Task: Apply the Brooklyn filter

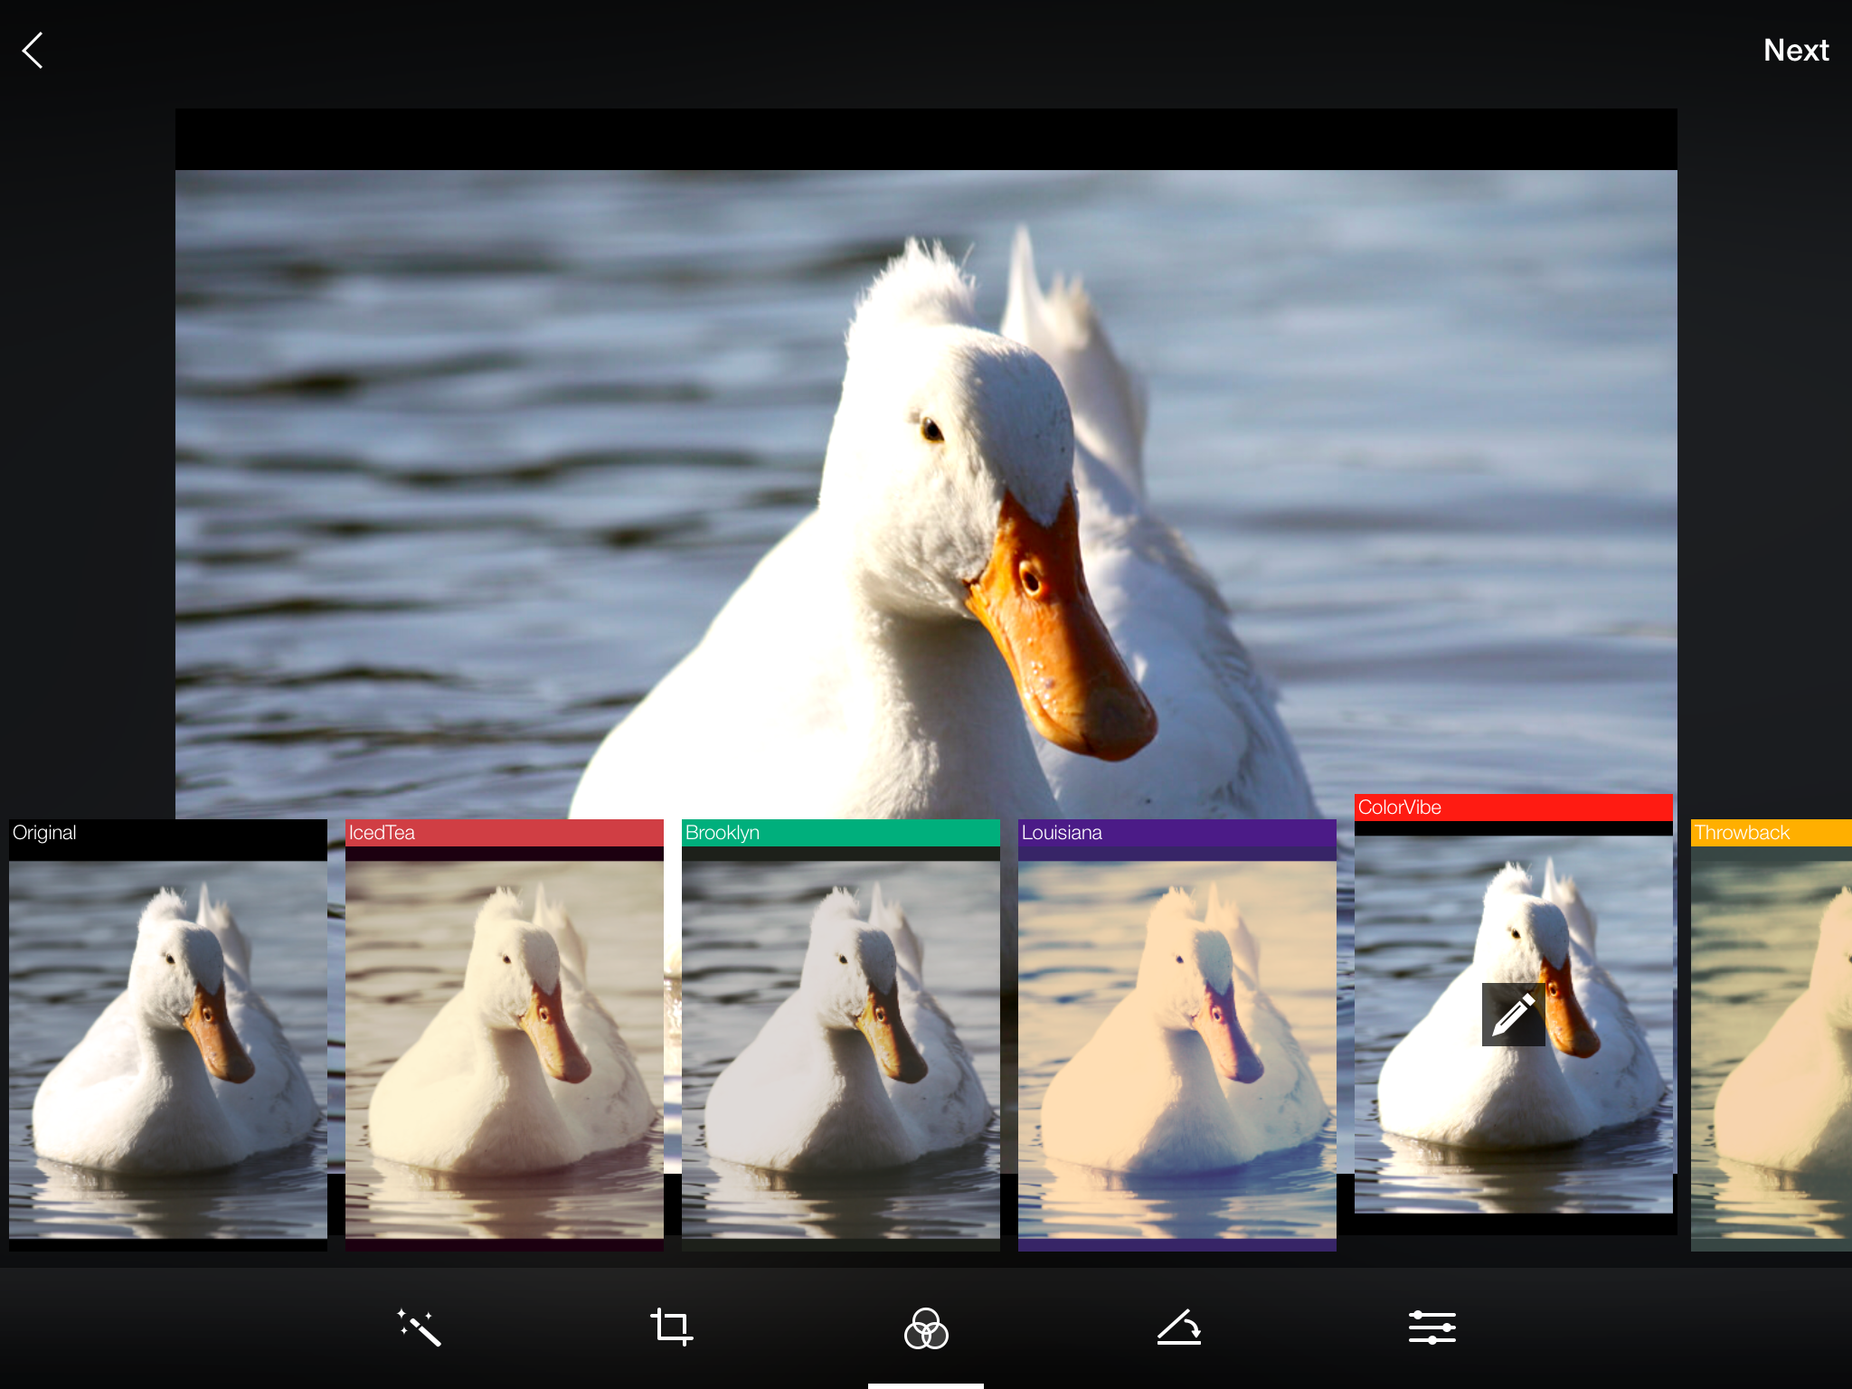Action: point(841,1035)
